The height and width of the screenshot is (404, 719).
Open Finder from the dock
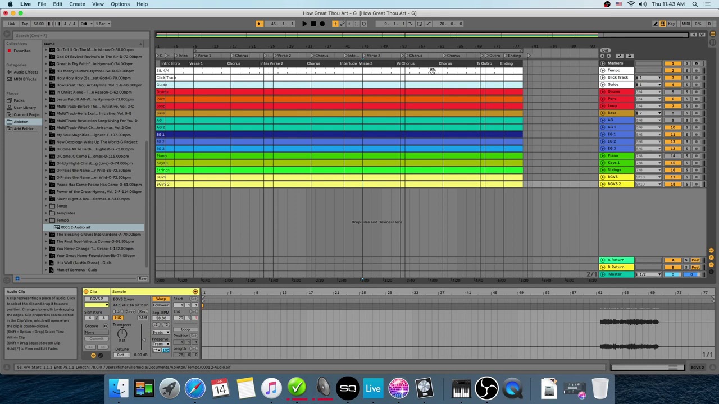click(119, 388)
